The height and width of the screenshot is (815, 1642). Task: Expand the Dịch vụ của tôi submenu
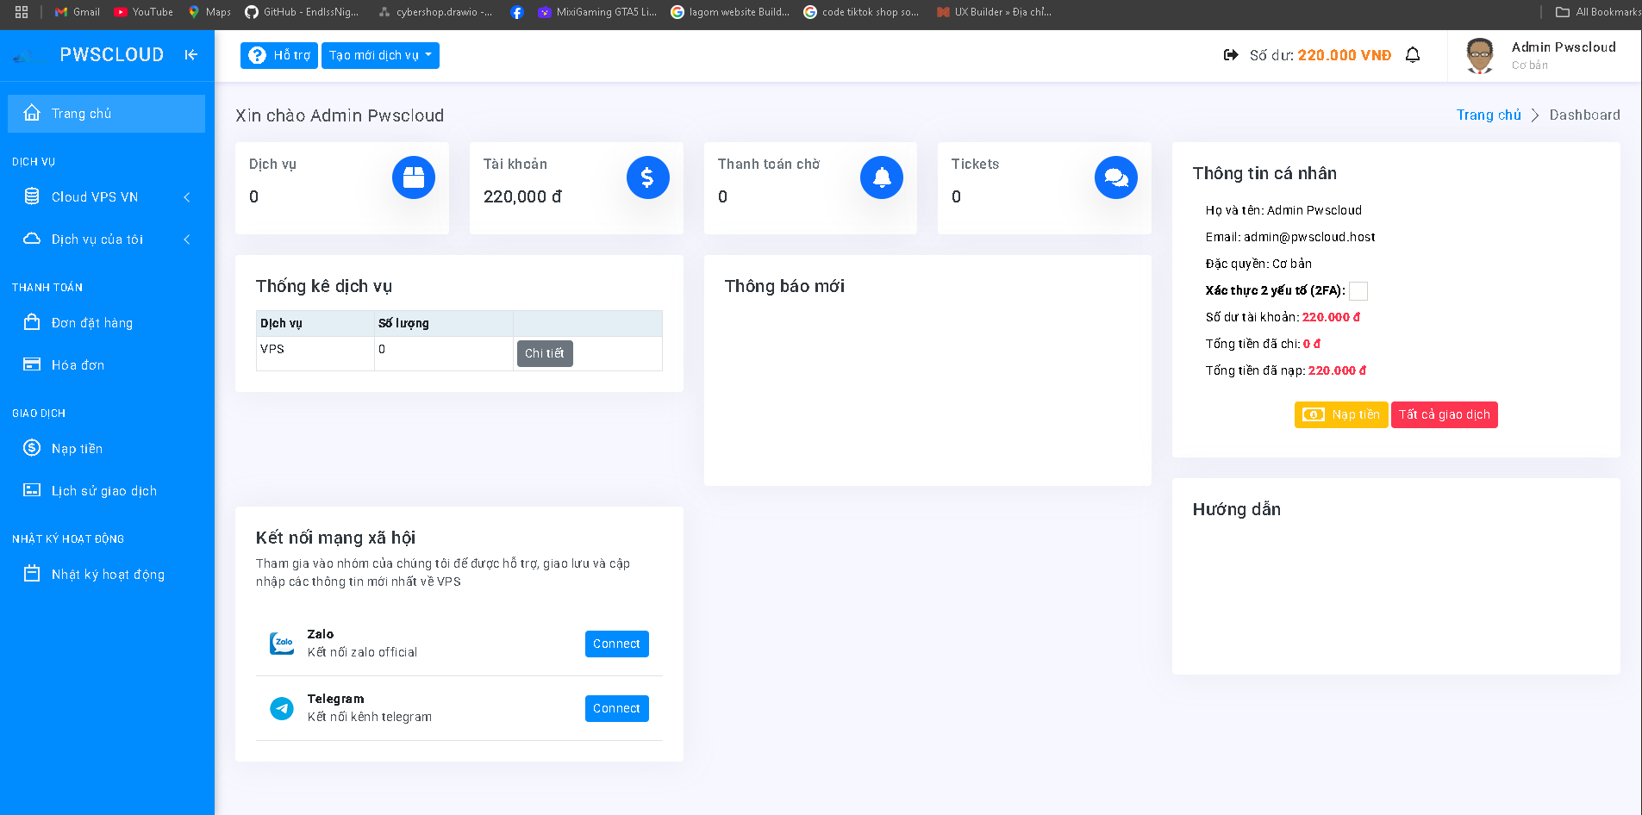click(x=186, y=240)
